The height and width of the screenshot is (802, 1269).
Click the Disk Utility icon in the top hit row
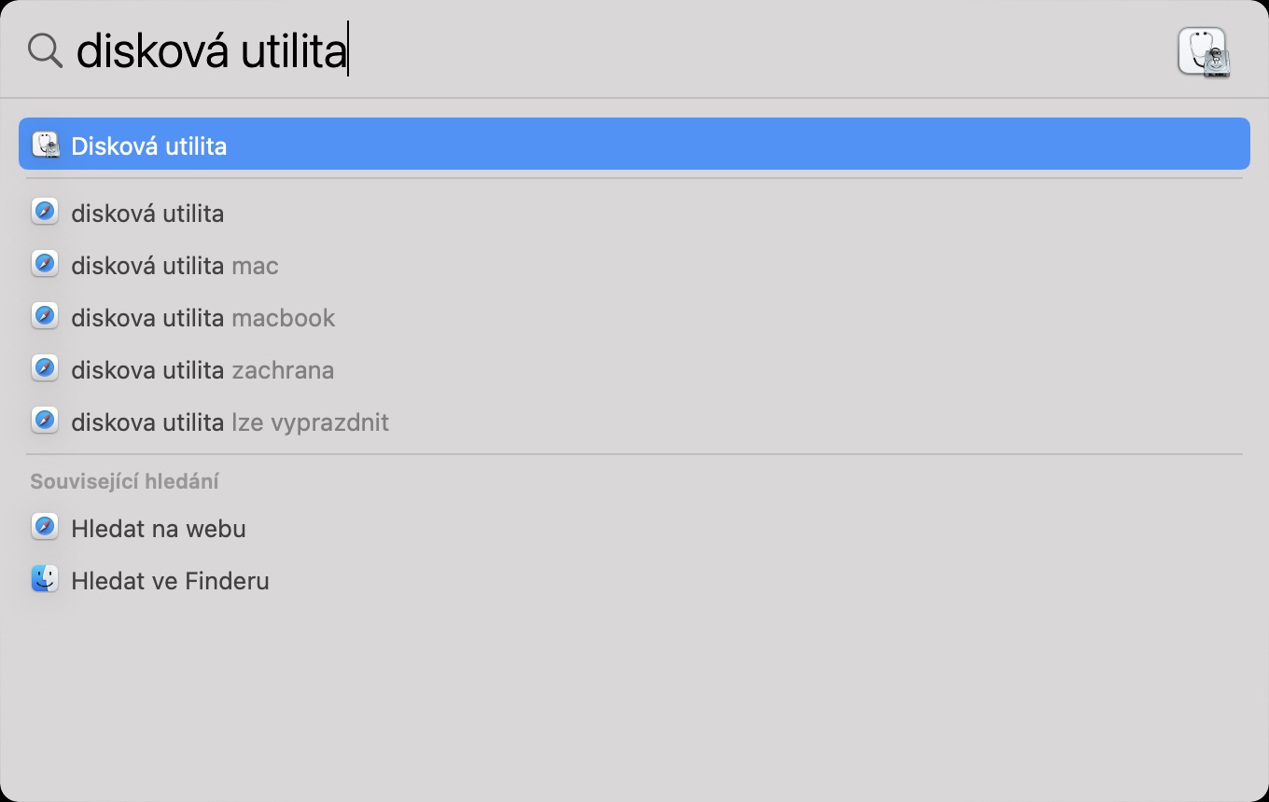point(45,145)
